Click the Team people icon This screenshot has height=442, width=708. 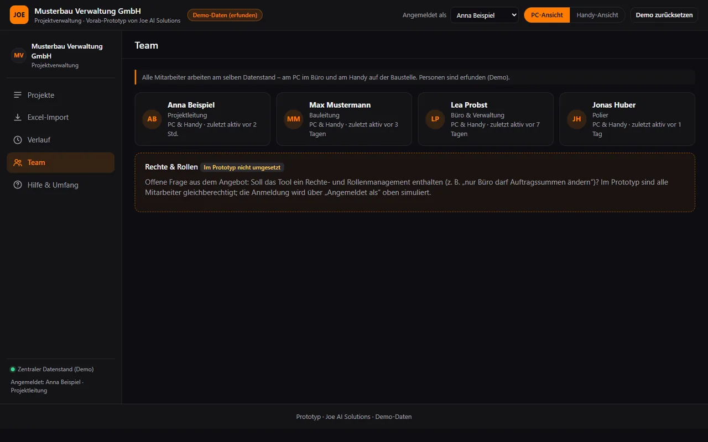(18, 162)
